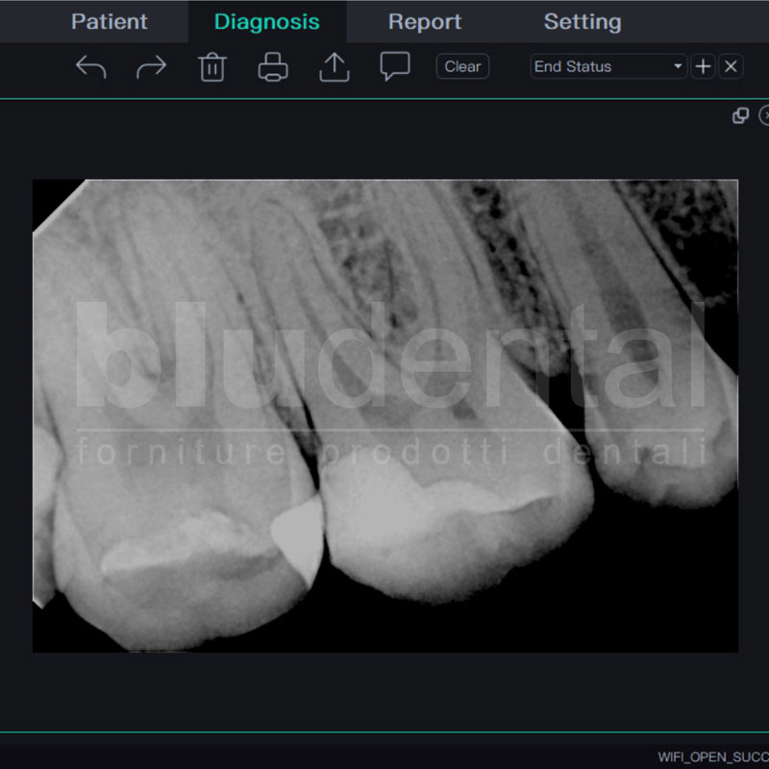Add a status with the plus button
This screenshot has height=769, width=769.
point(704,66)
